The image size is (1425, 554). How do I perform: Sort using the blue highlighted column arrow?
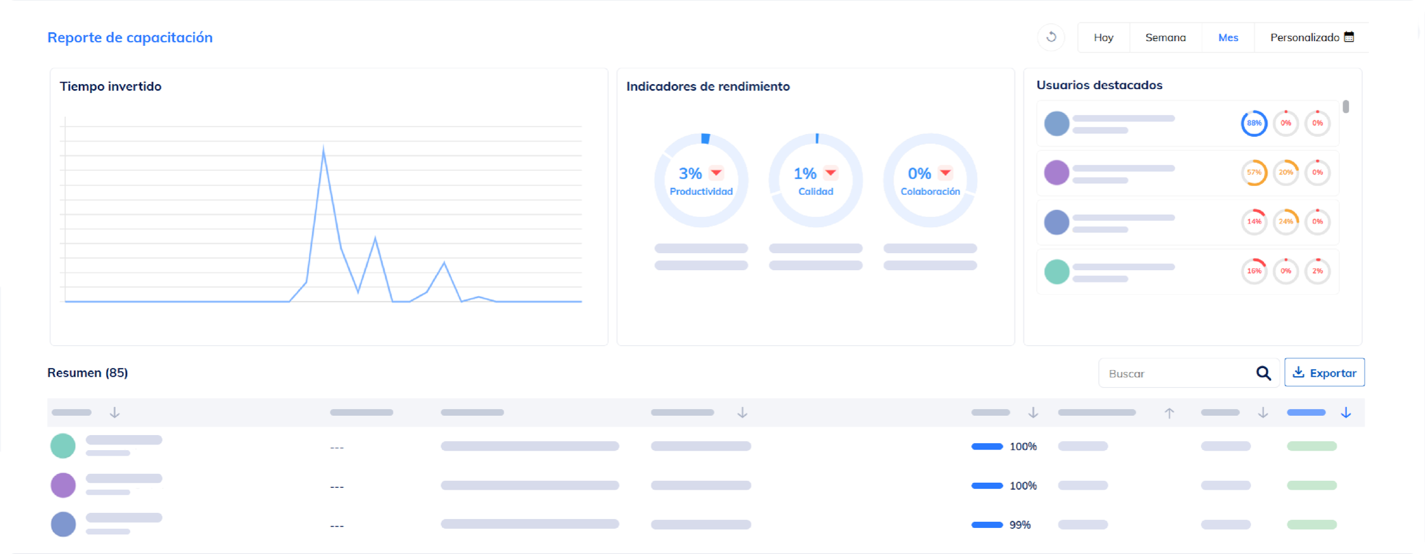(x=1346, y=412)
